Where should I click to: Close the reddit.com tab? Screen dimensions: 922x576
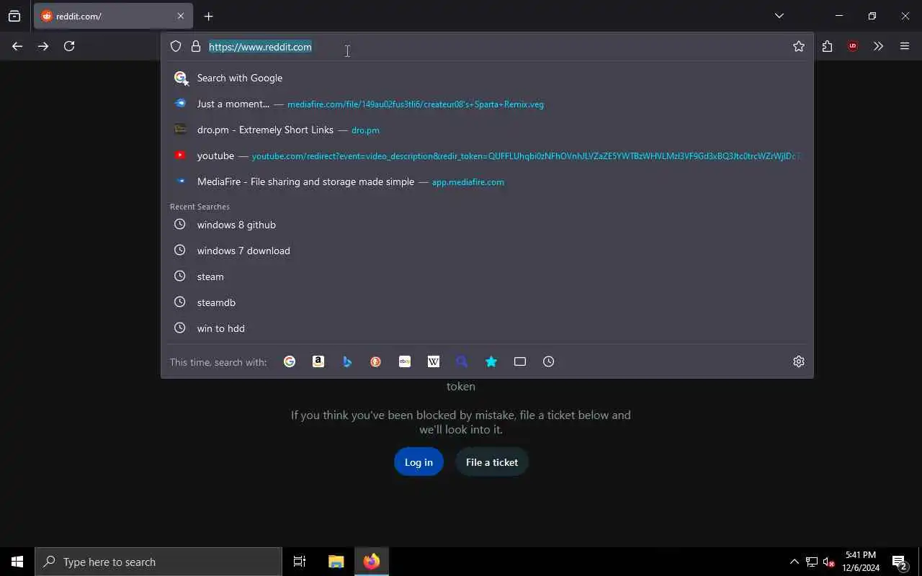[x=181, y=16]
